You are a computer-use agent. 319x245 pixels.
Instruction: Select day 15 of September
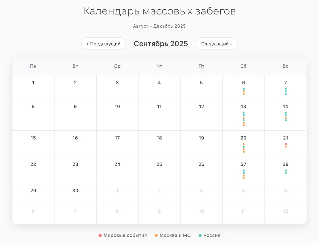[33, 144]
